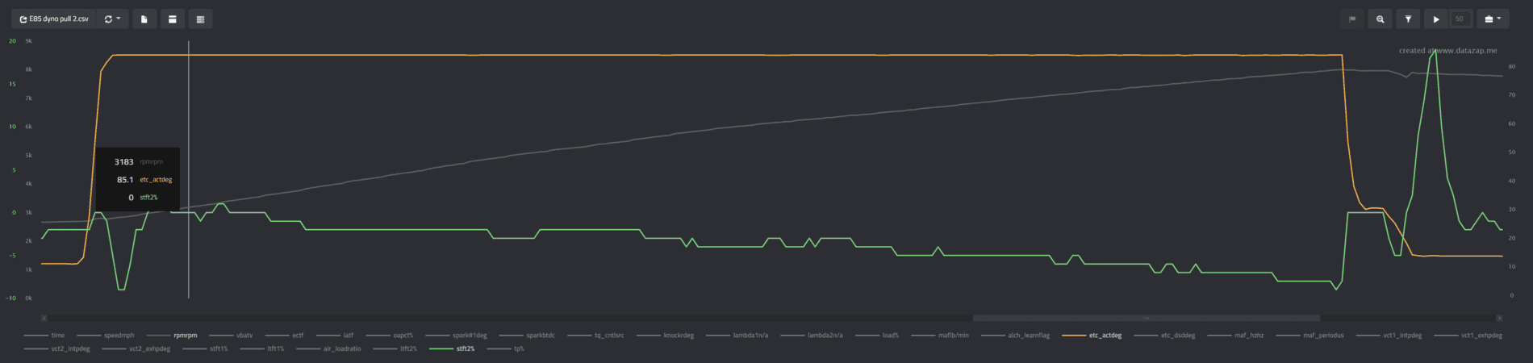This screenshot has height=363, width=1533.
Task: Toggle the tp% legend entry
Action: pos(505,348)
